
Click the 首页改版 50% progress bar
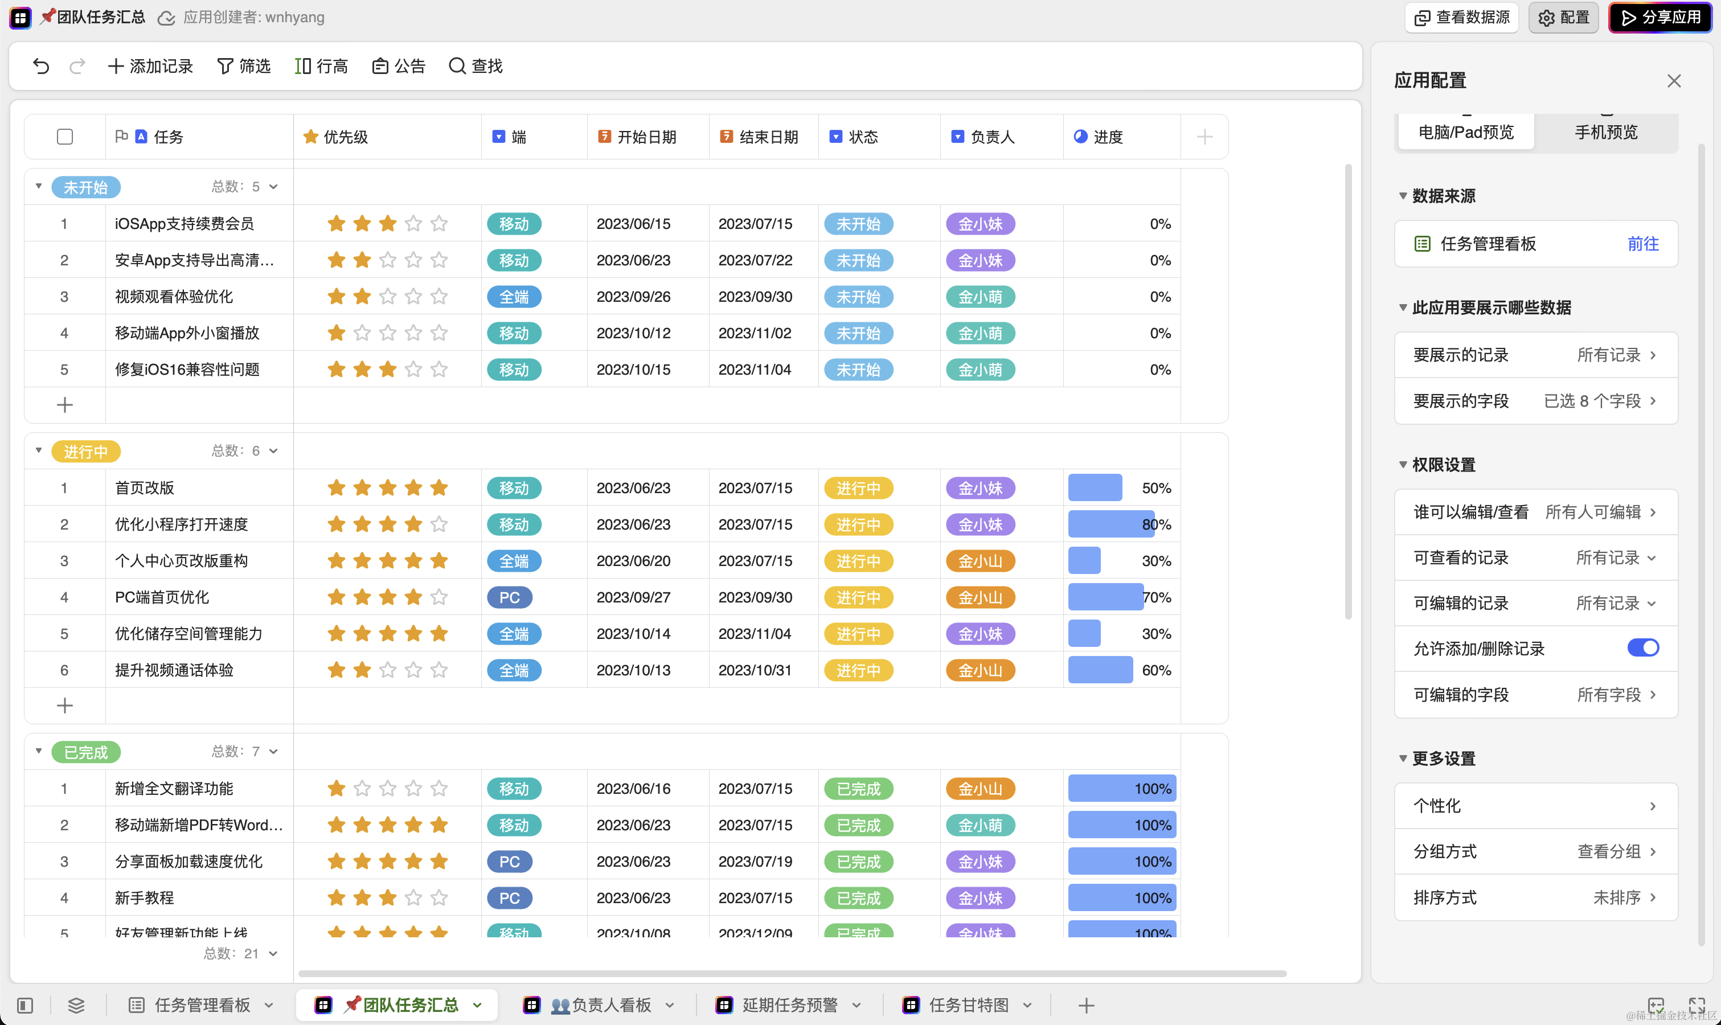[1095, 489]
